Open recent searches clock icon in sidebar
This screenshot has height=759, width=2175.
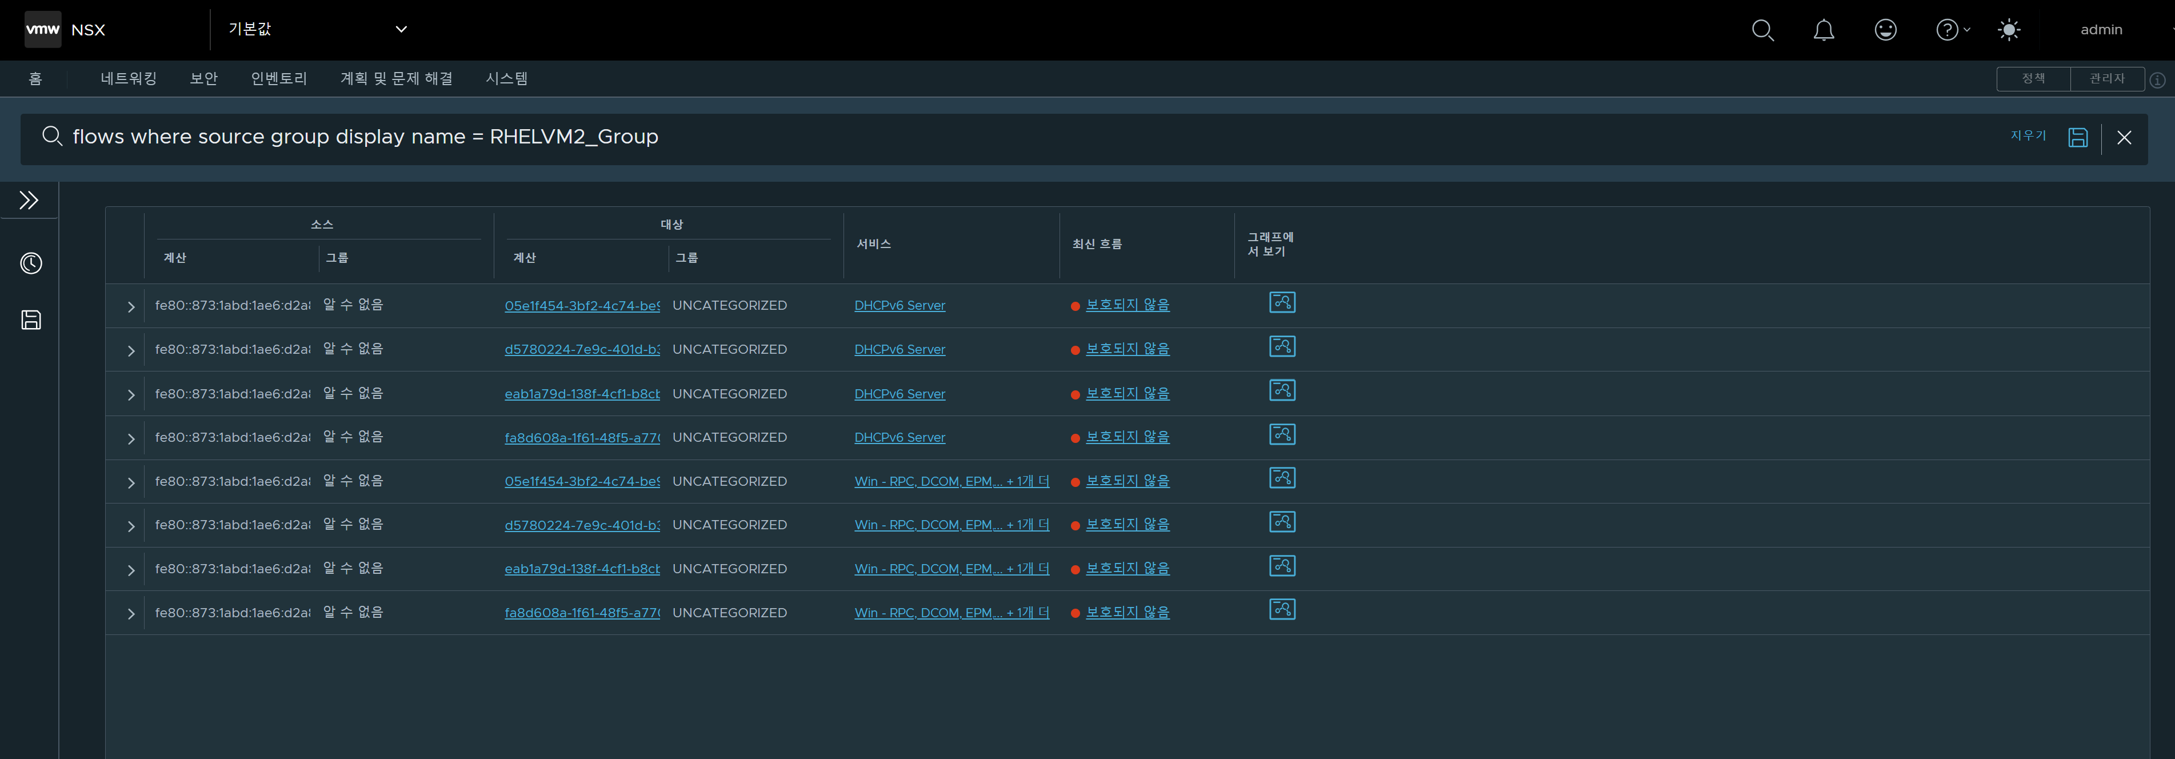31,263
